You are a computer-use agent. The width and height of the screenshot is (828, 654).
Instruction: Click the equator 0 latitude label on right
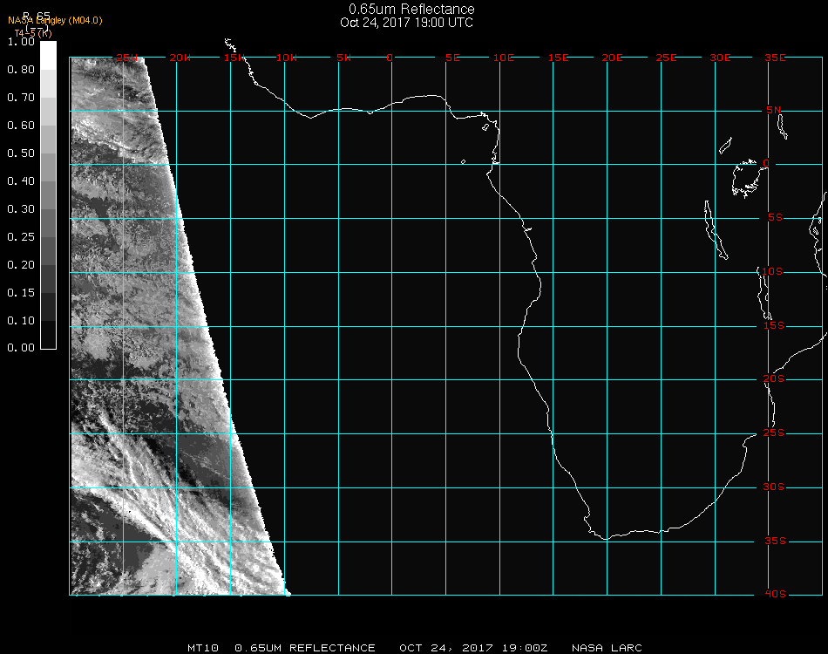(766, 164)
